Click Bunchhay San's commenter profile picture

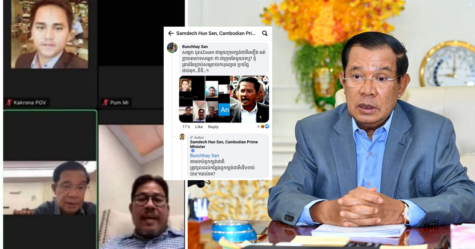click(x=172, y=48)
